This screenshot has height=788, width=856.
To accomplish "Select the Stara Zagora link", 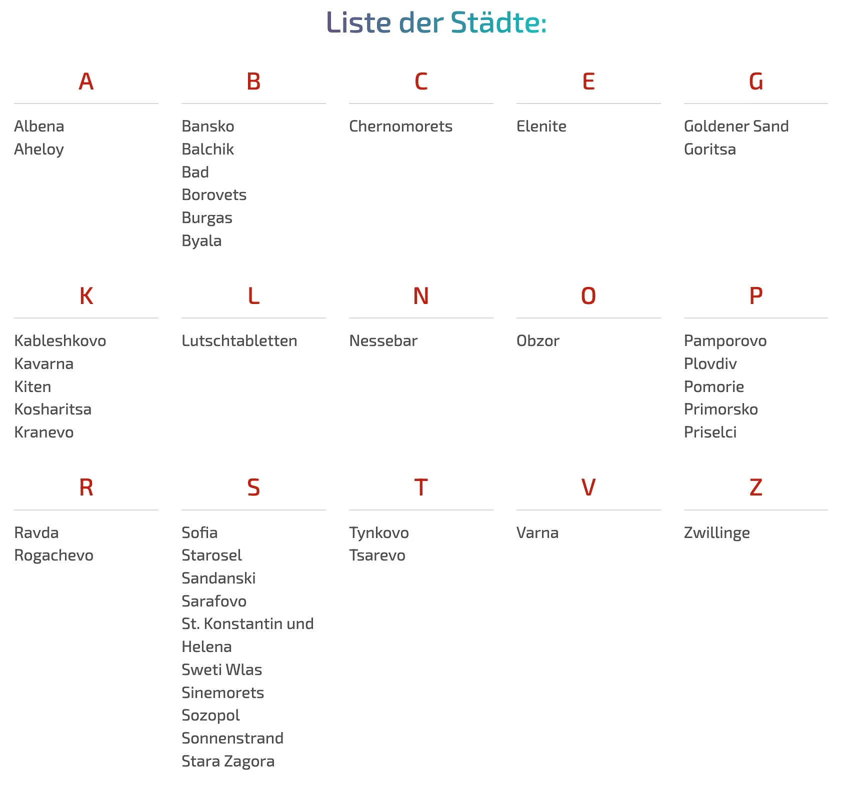I will click(228, 761).
